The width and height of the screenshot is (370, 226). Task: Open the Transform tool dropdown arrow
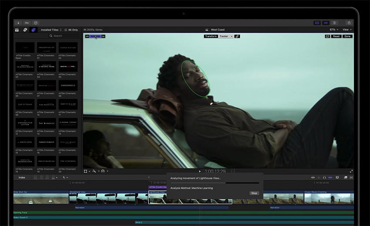click(89, 171)
